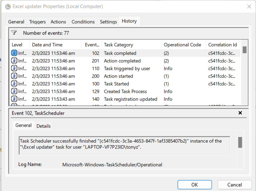Click info icon on Task triggered by user row
256x191 pixels.
14,68
